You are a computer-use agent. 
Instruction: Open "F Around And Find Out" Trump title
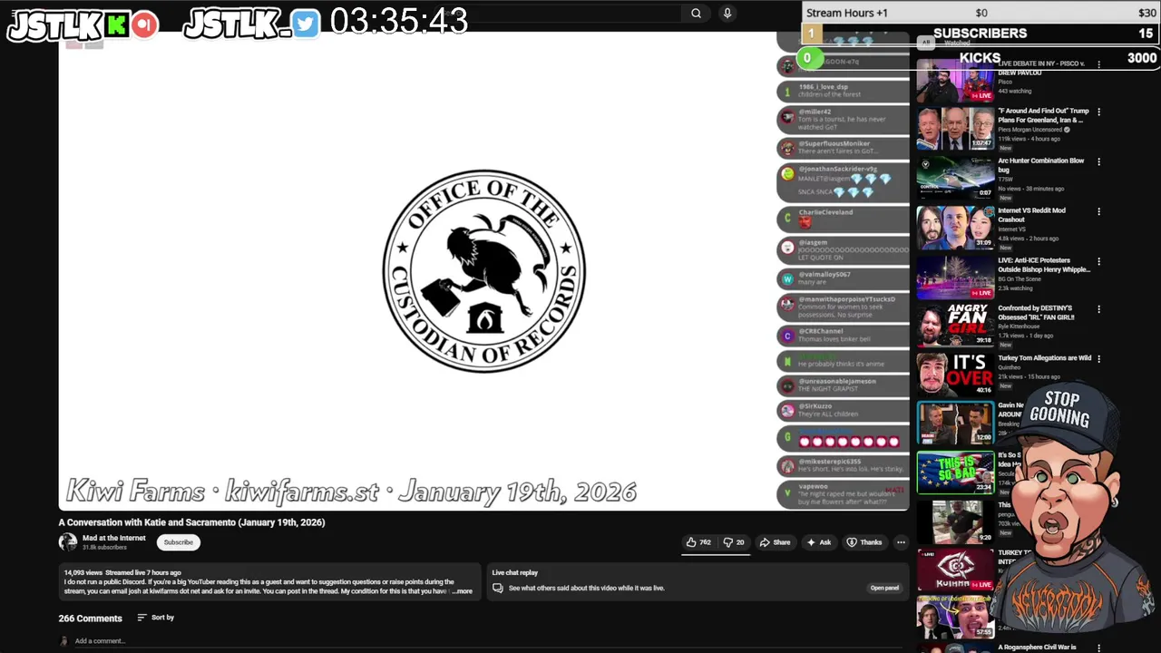pyautogui.click(x=1043, y=115)
